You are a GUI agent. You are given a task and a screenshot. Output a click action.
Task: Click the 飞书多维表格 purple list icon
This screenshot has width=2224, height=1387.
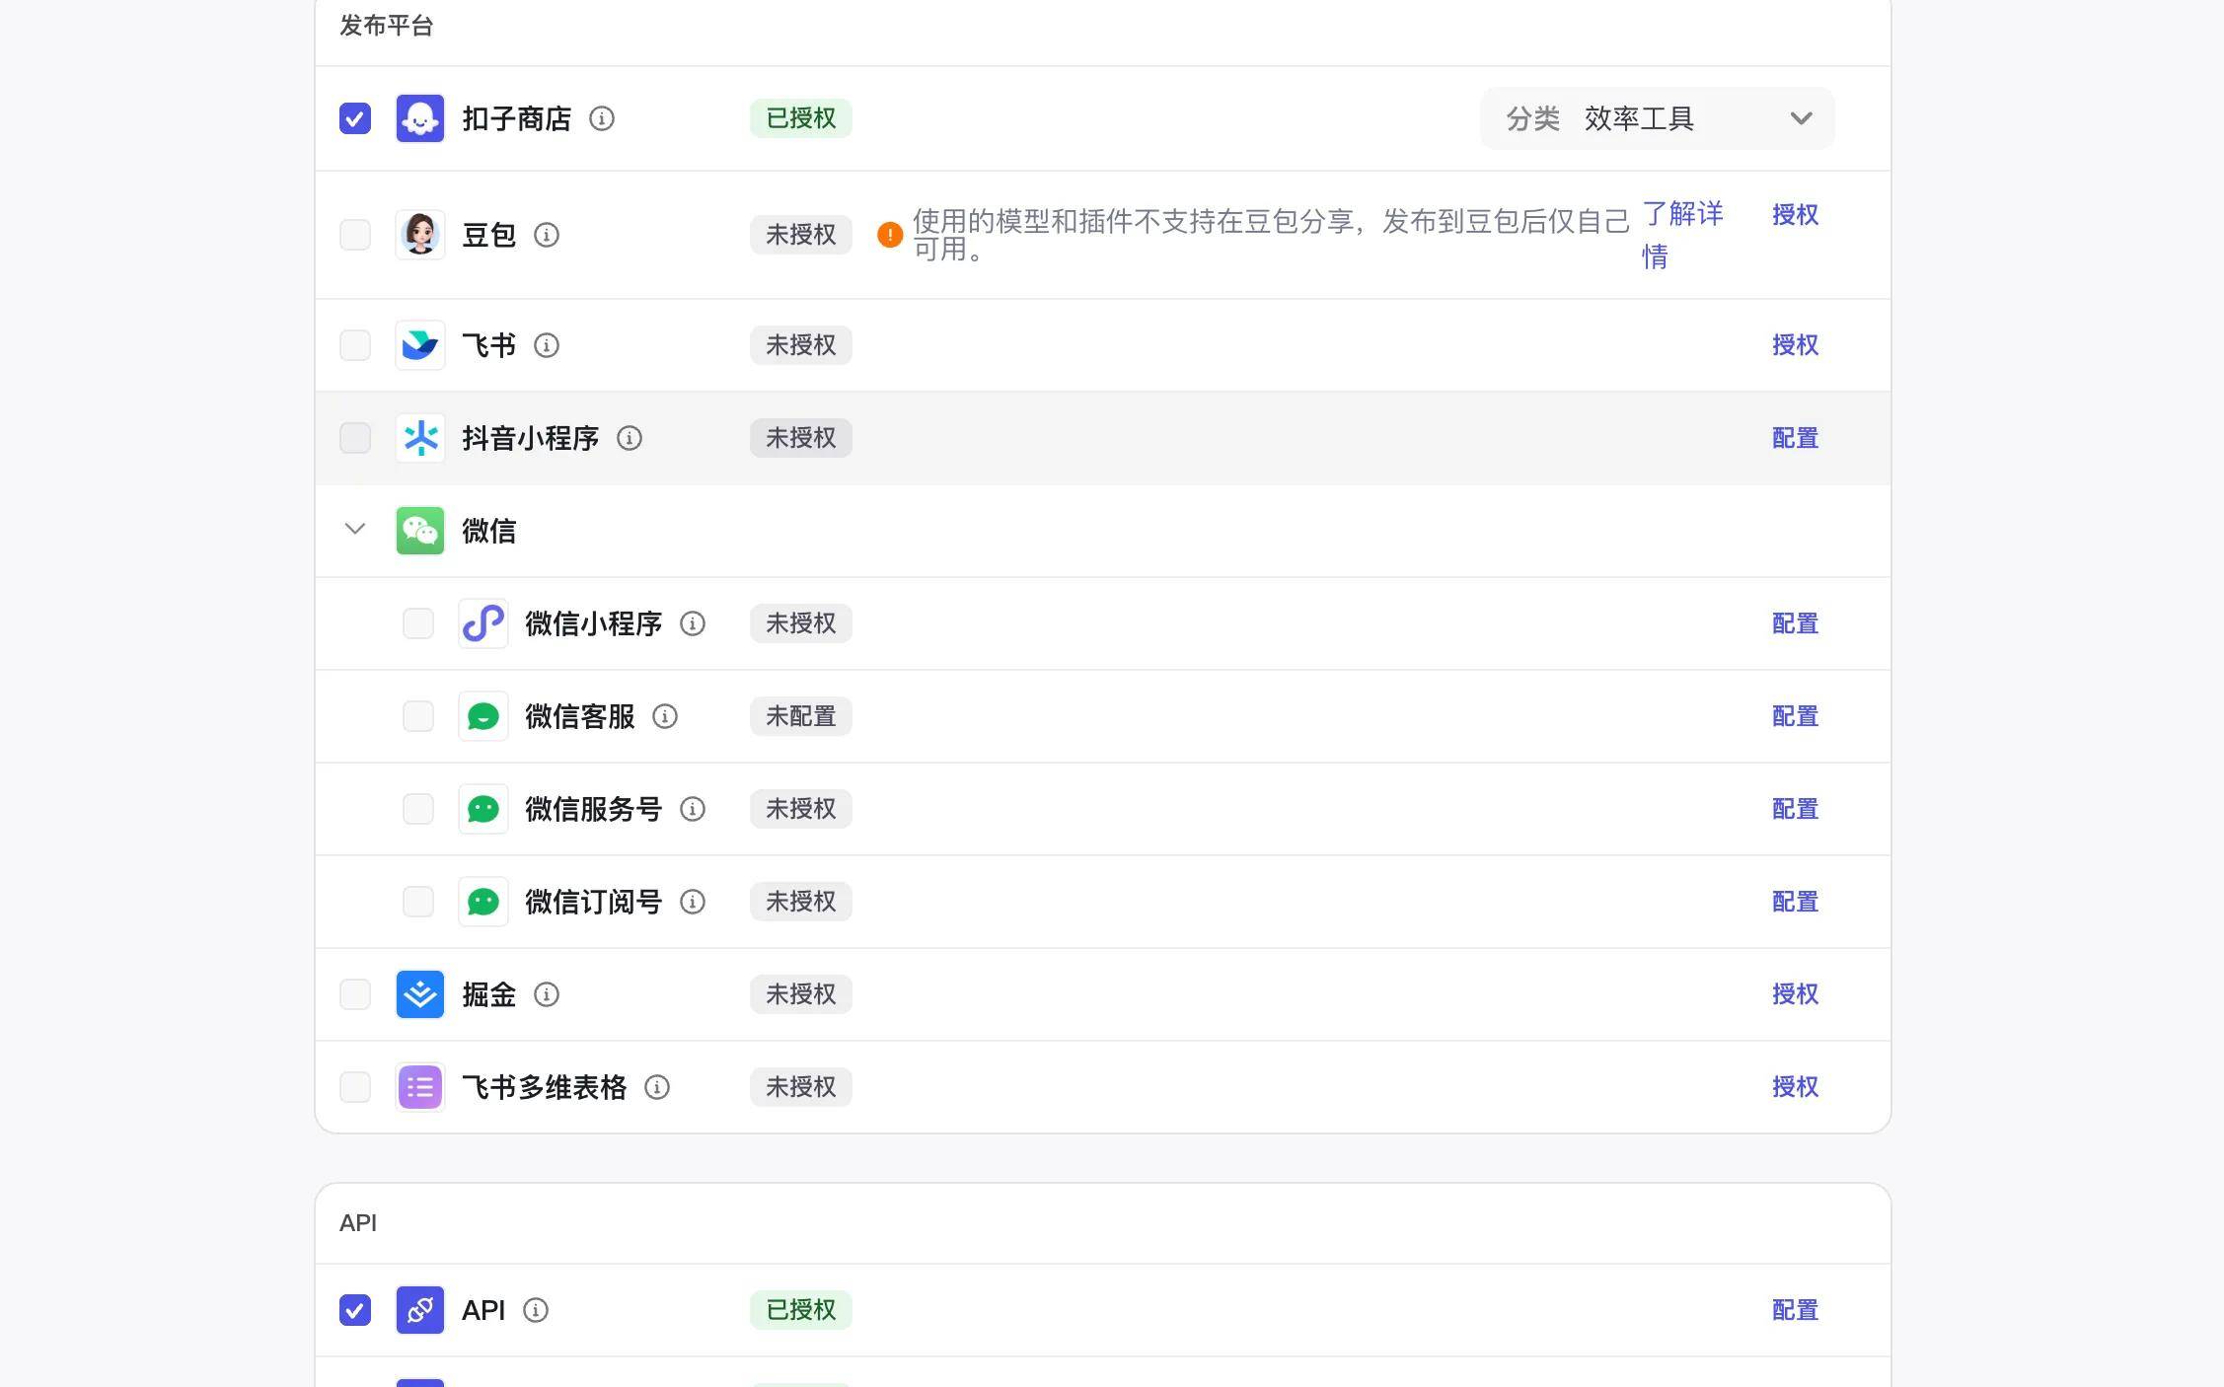420,1087
